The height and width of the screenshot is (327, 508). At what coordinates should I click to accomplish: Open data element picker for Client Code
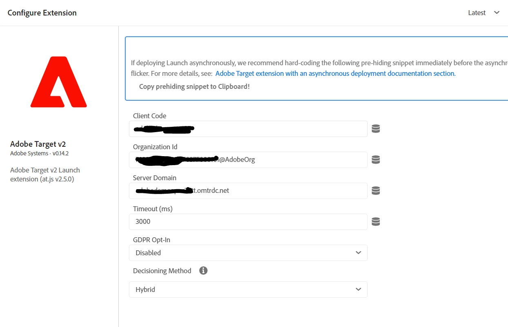376,129
